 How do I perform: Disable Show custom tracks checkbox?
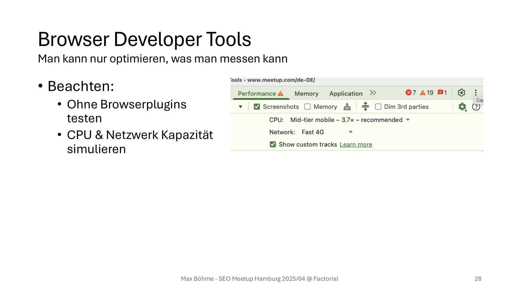pos(273,144)
